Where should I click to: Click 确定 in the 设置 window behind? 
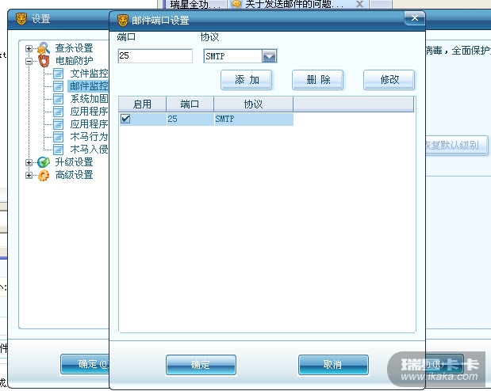[85, 364]
